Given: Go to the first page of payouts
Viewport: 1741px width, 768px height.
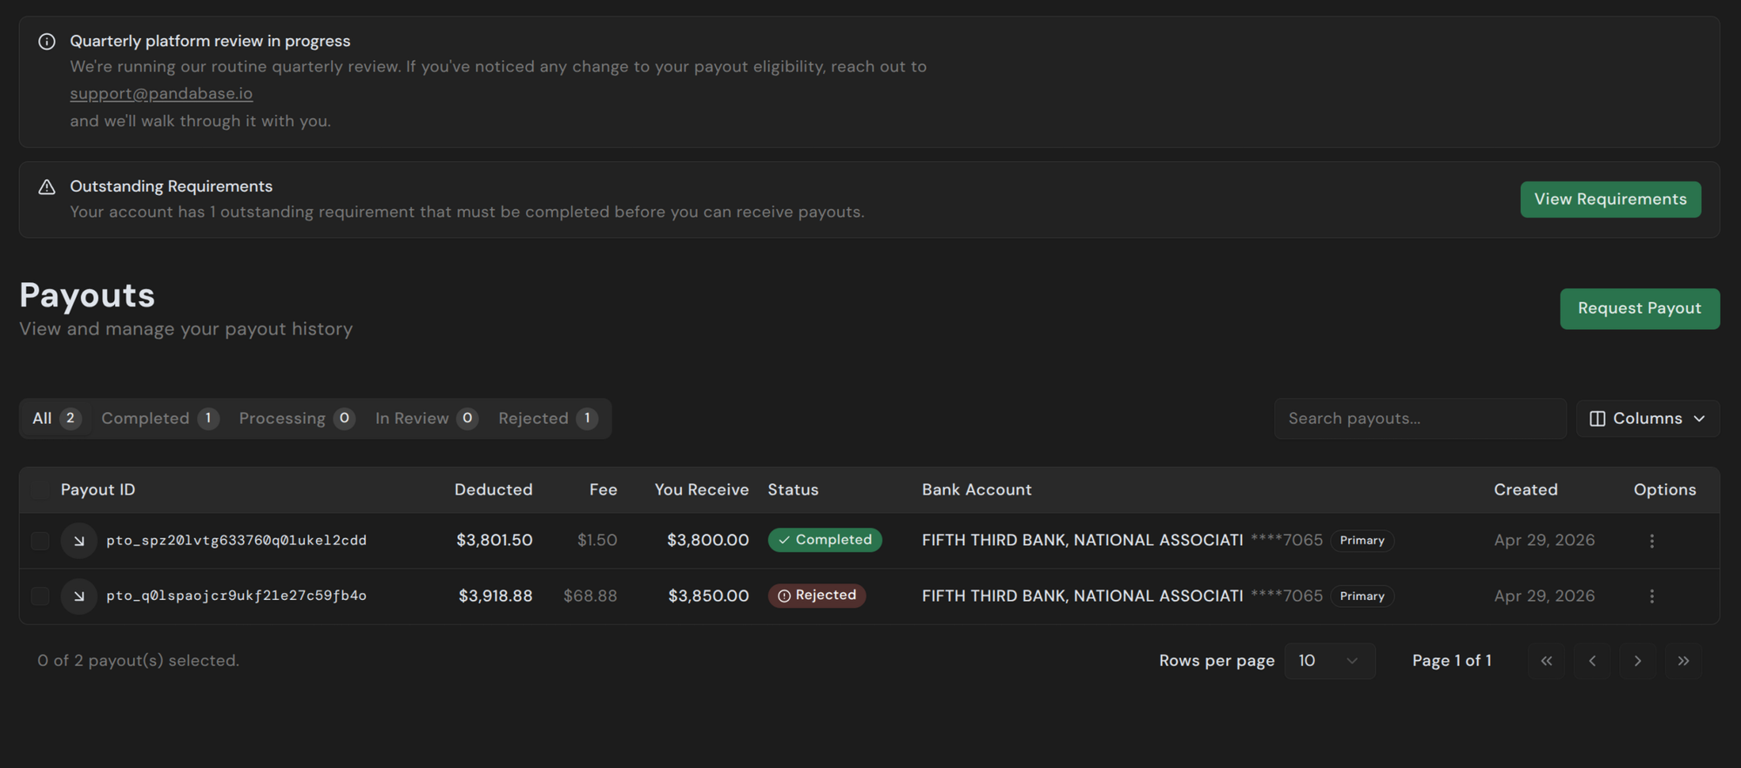Looking at the screenshot, I should [1546, 661].
